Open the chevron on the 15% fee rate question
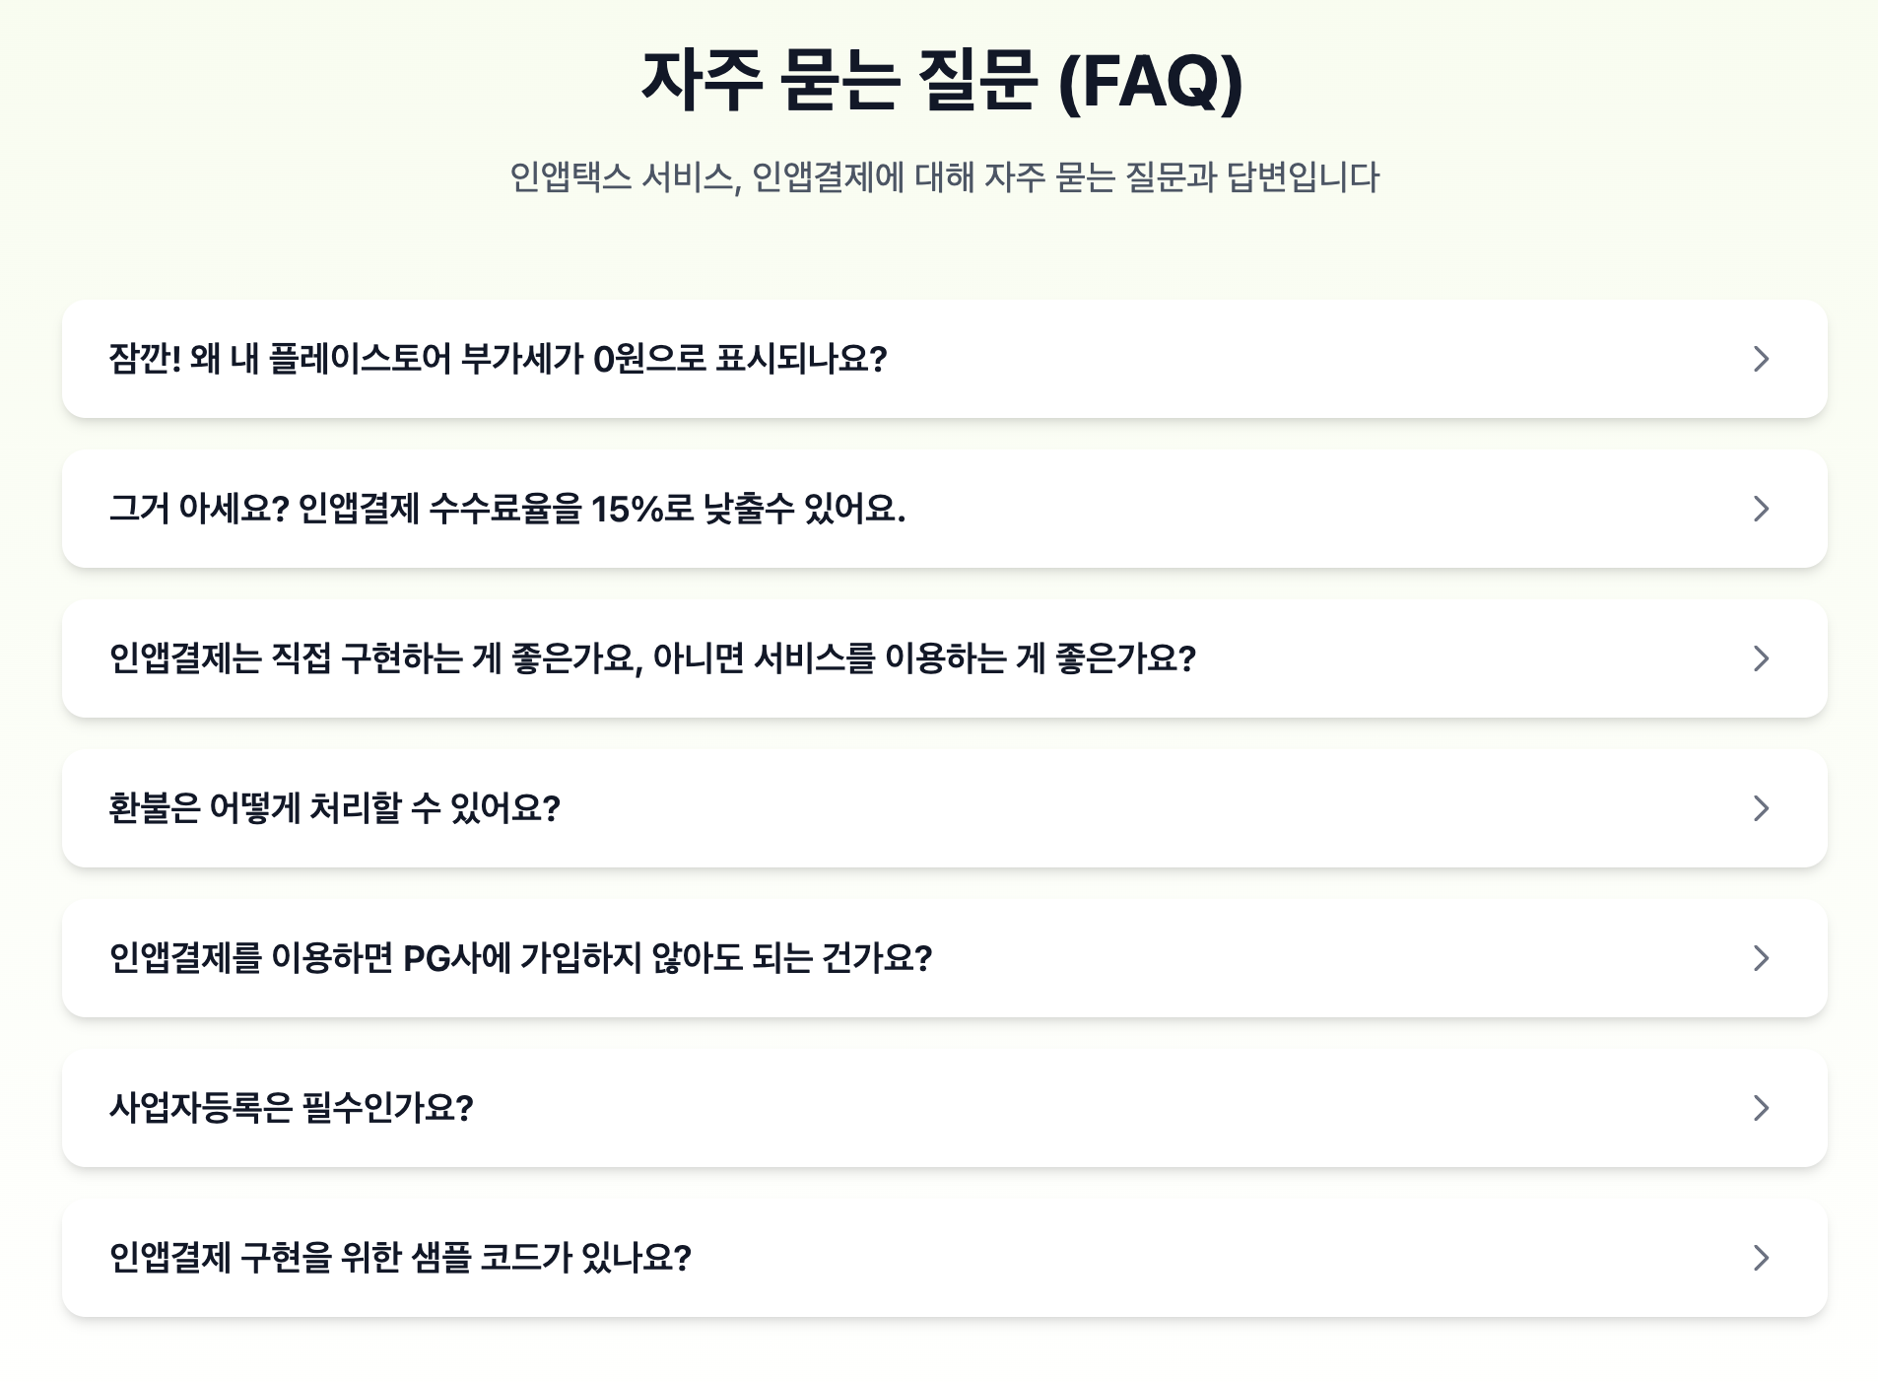The image size is (1878, 1382). 1762,510
